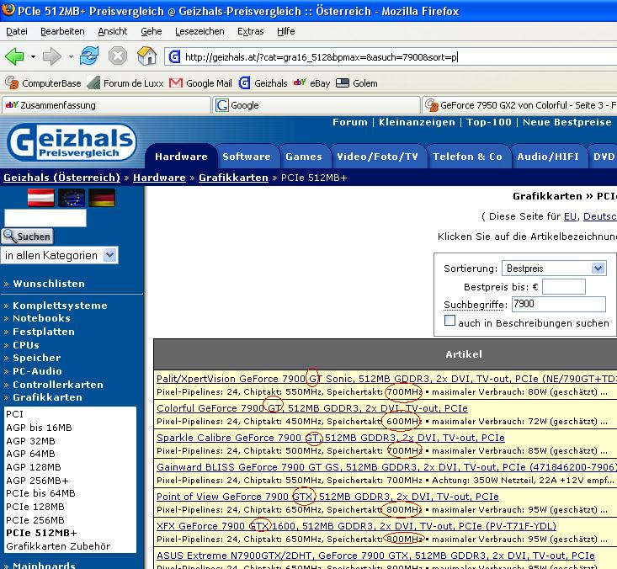Open Gainward BLISS GeForce 7900 GT GS

click(x=386, y=467)
